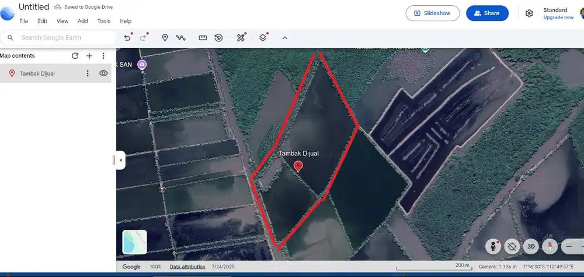Viewport: 584px width, 277px height.
Task: Open the map layers stack icon
Action: click(263, 38)
